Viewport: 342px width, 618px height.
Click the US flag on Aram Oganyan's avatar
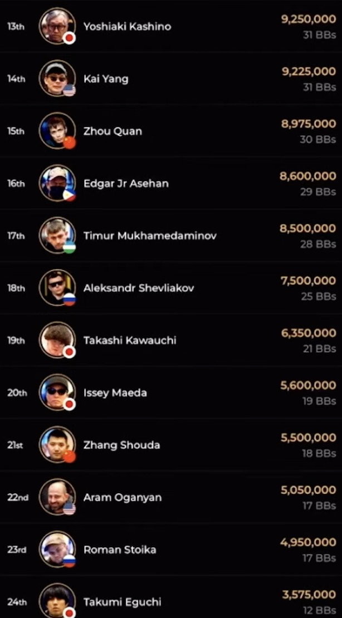click(69, 509)
